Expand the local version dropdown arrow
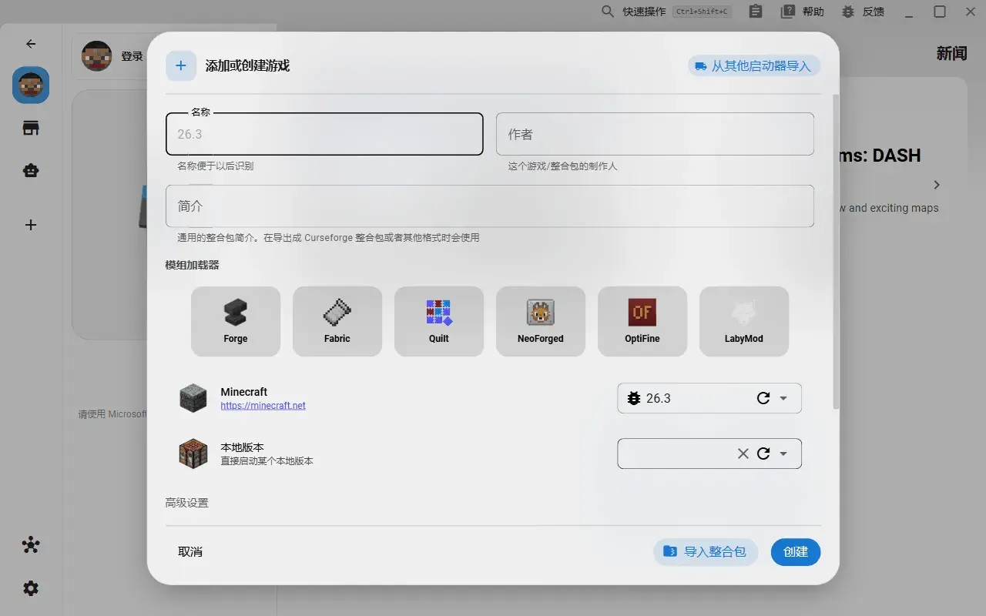 (x=783, y=454)
